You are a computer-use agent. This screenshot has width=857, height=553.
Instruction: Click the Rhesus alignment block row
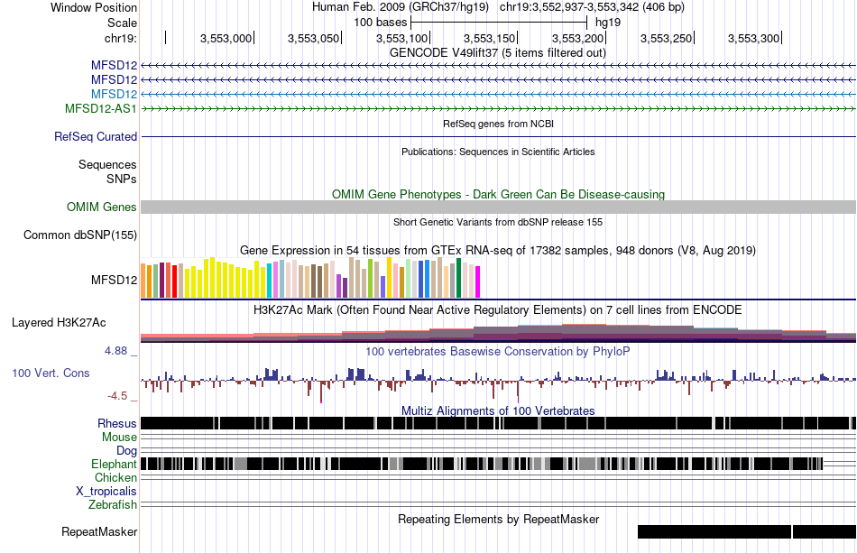pos(499,423)
